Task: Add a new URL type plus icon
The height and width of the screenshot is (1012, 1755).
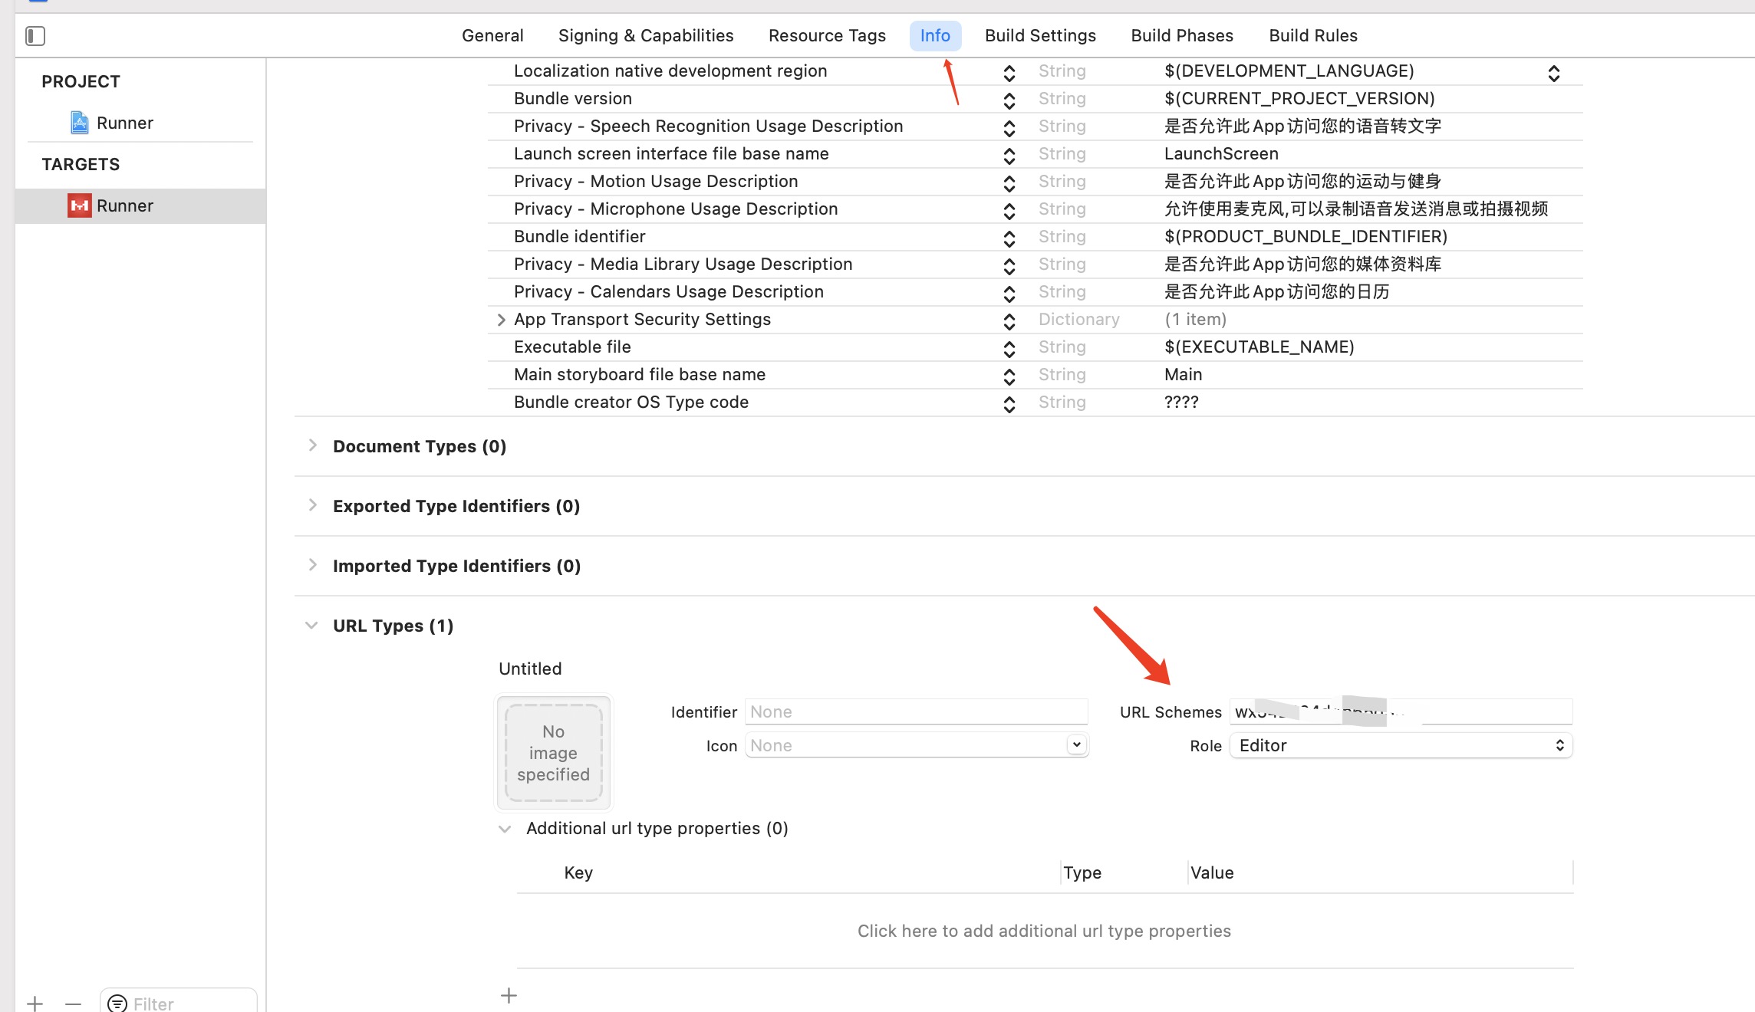Action: click(x=509, y=995)
